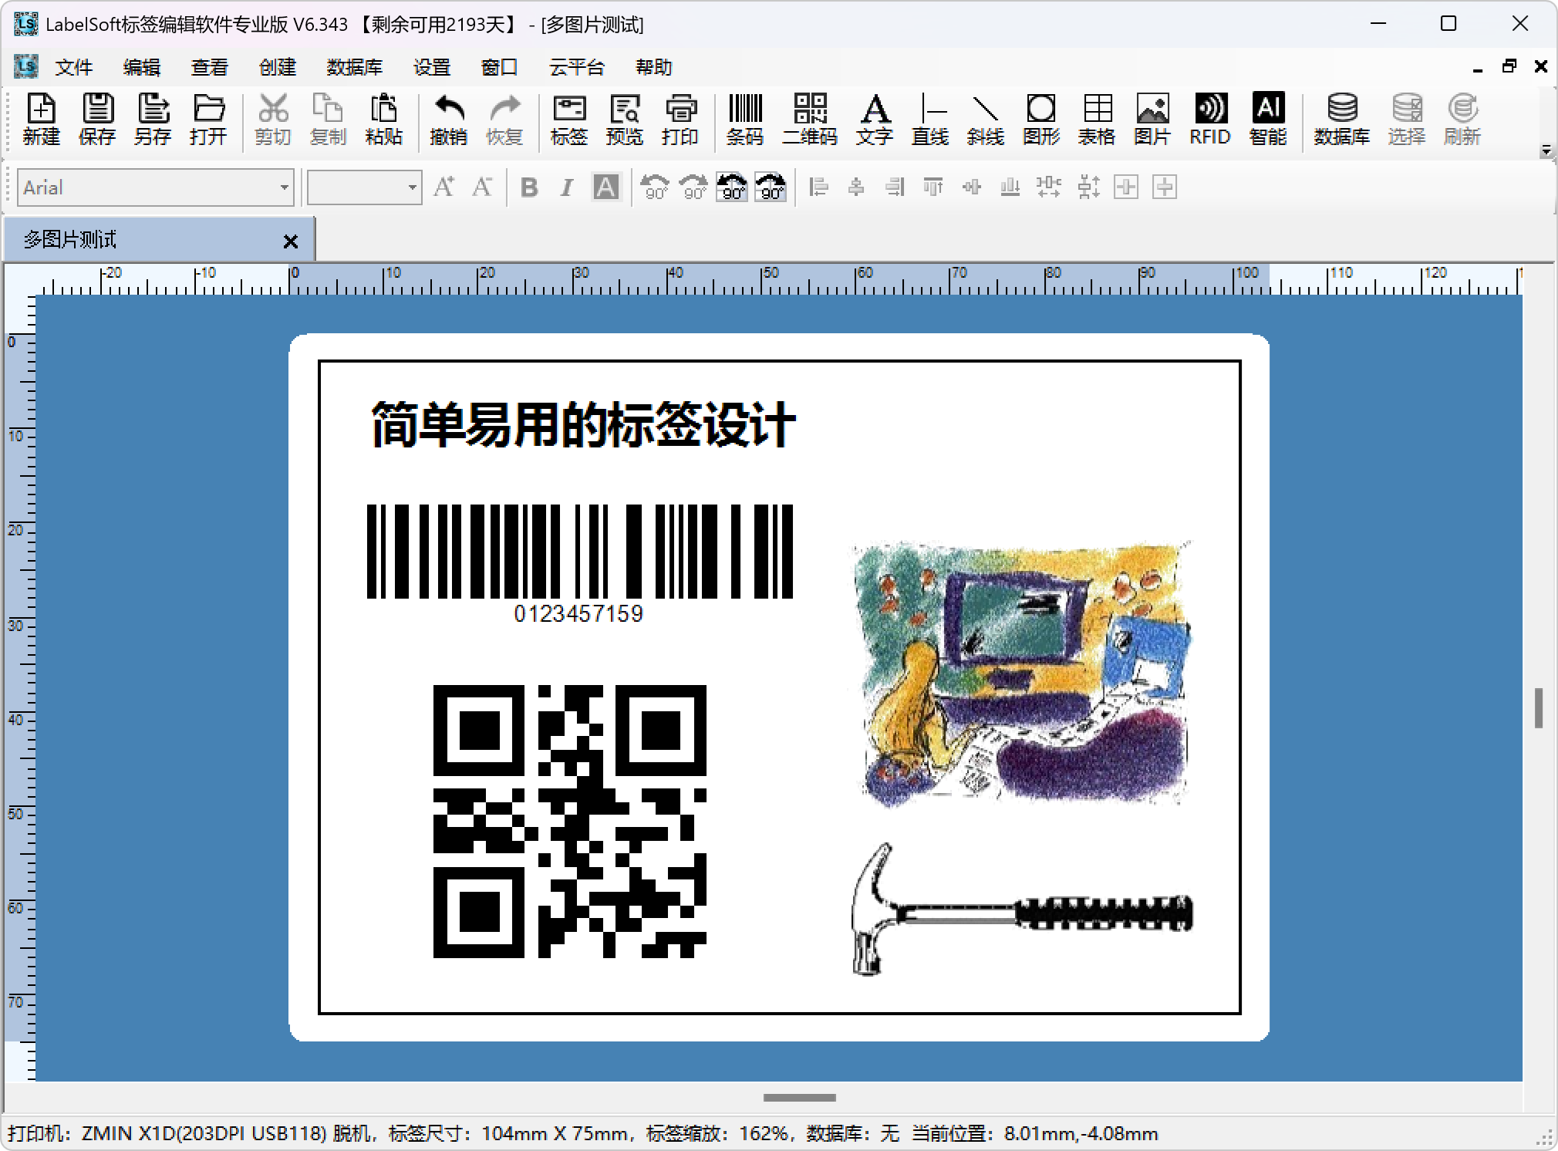This screenshot has width=1558, height=1151.
Task: Select the 直线 (Straight line) tool
Action: click(930, 119)
